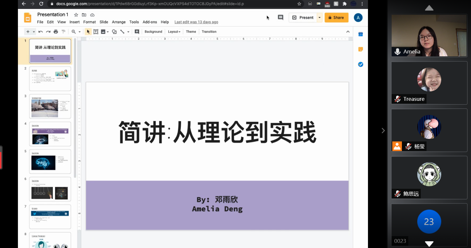471x248 pixels.
Task: Open the Line type dropdown arrow
Action: click(x=128, y=32)
